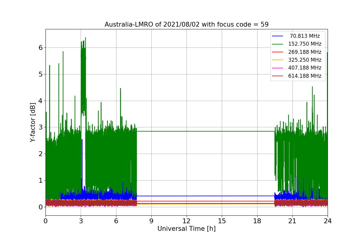The width and height of the screenshot is (364, 242).
Task: Click the green legend line sample
Action: point(278,44)
